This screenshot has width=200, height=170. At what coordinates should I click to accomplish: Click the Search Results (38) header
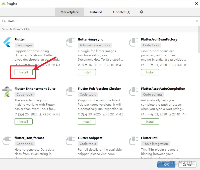(16, 29)
